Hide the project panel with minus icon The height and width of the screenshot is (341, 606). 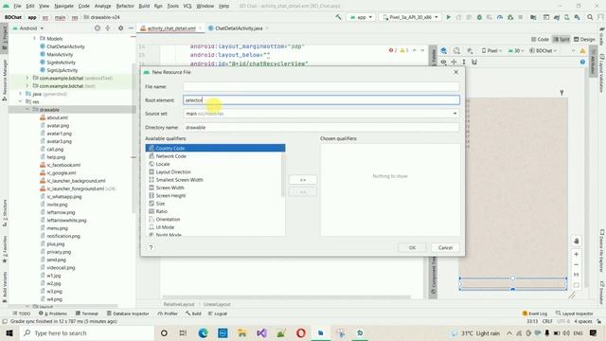pyautogui.click(x=131, y=28)
